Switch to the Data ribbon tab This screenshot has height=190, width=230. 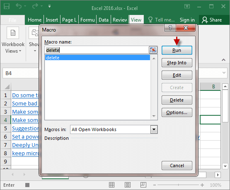coord(104,20)
